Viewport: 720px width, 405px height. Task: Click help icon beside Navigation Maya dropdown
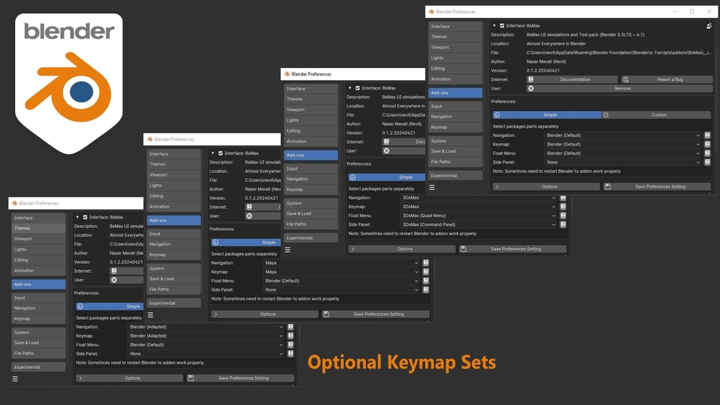pos(426,262)
